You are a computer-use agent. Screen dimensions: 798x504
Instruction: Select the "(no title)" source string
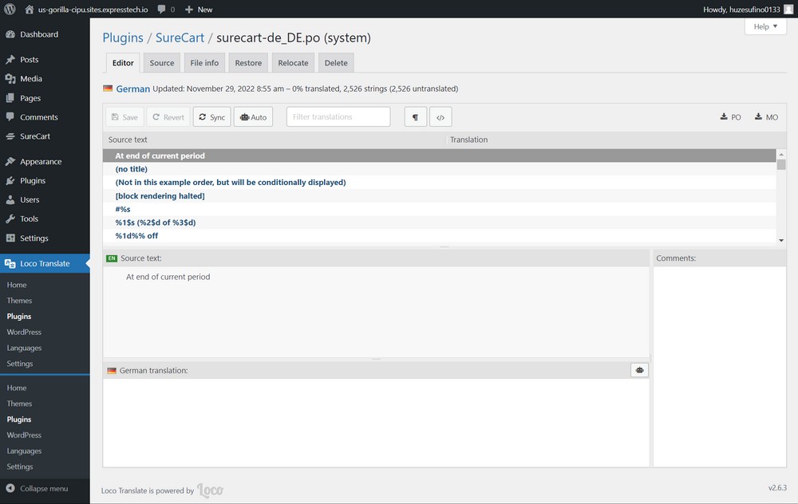click(x=132, y=169)
